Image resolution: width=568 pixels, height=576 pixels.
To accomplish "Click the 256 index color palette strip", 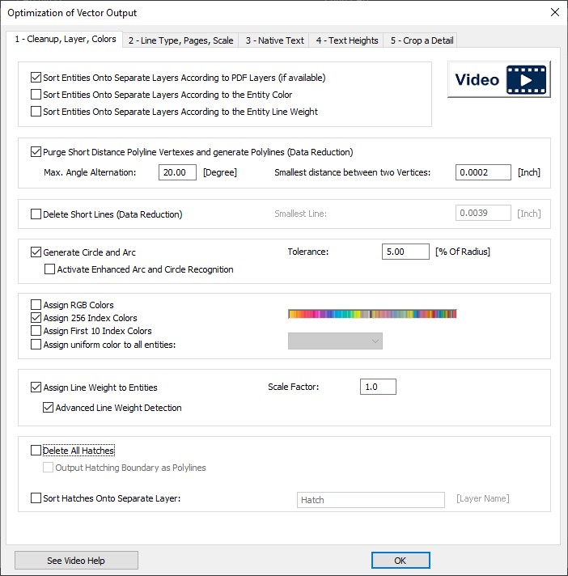I will pyautogui.click(x=372, y=314).
